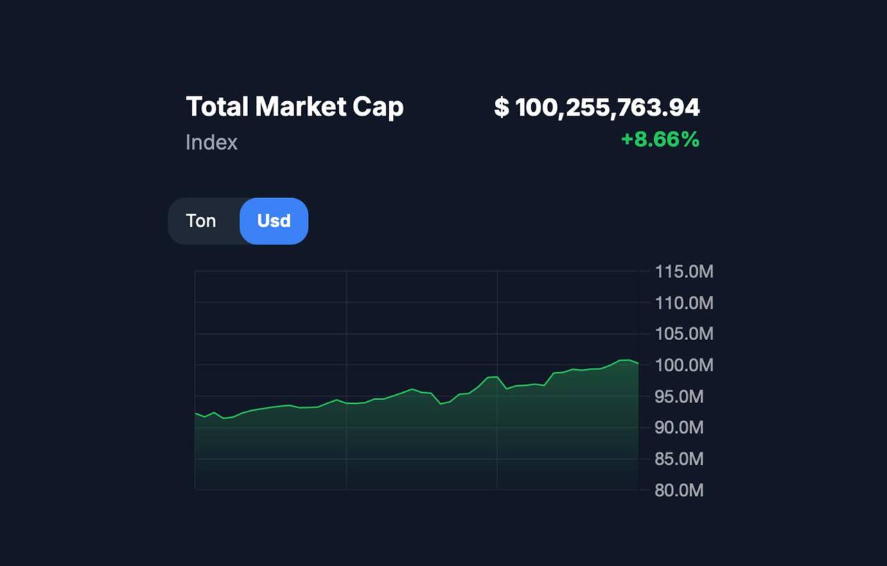The width and height of the screenshot is (887, 566).
Task: Click the 115.0M axis label
Action: [684, 272]
